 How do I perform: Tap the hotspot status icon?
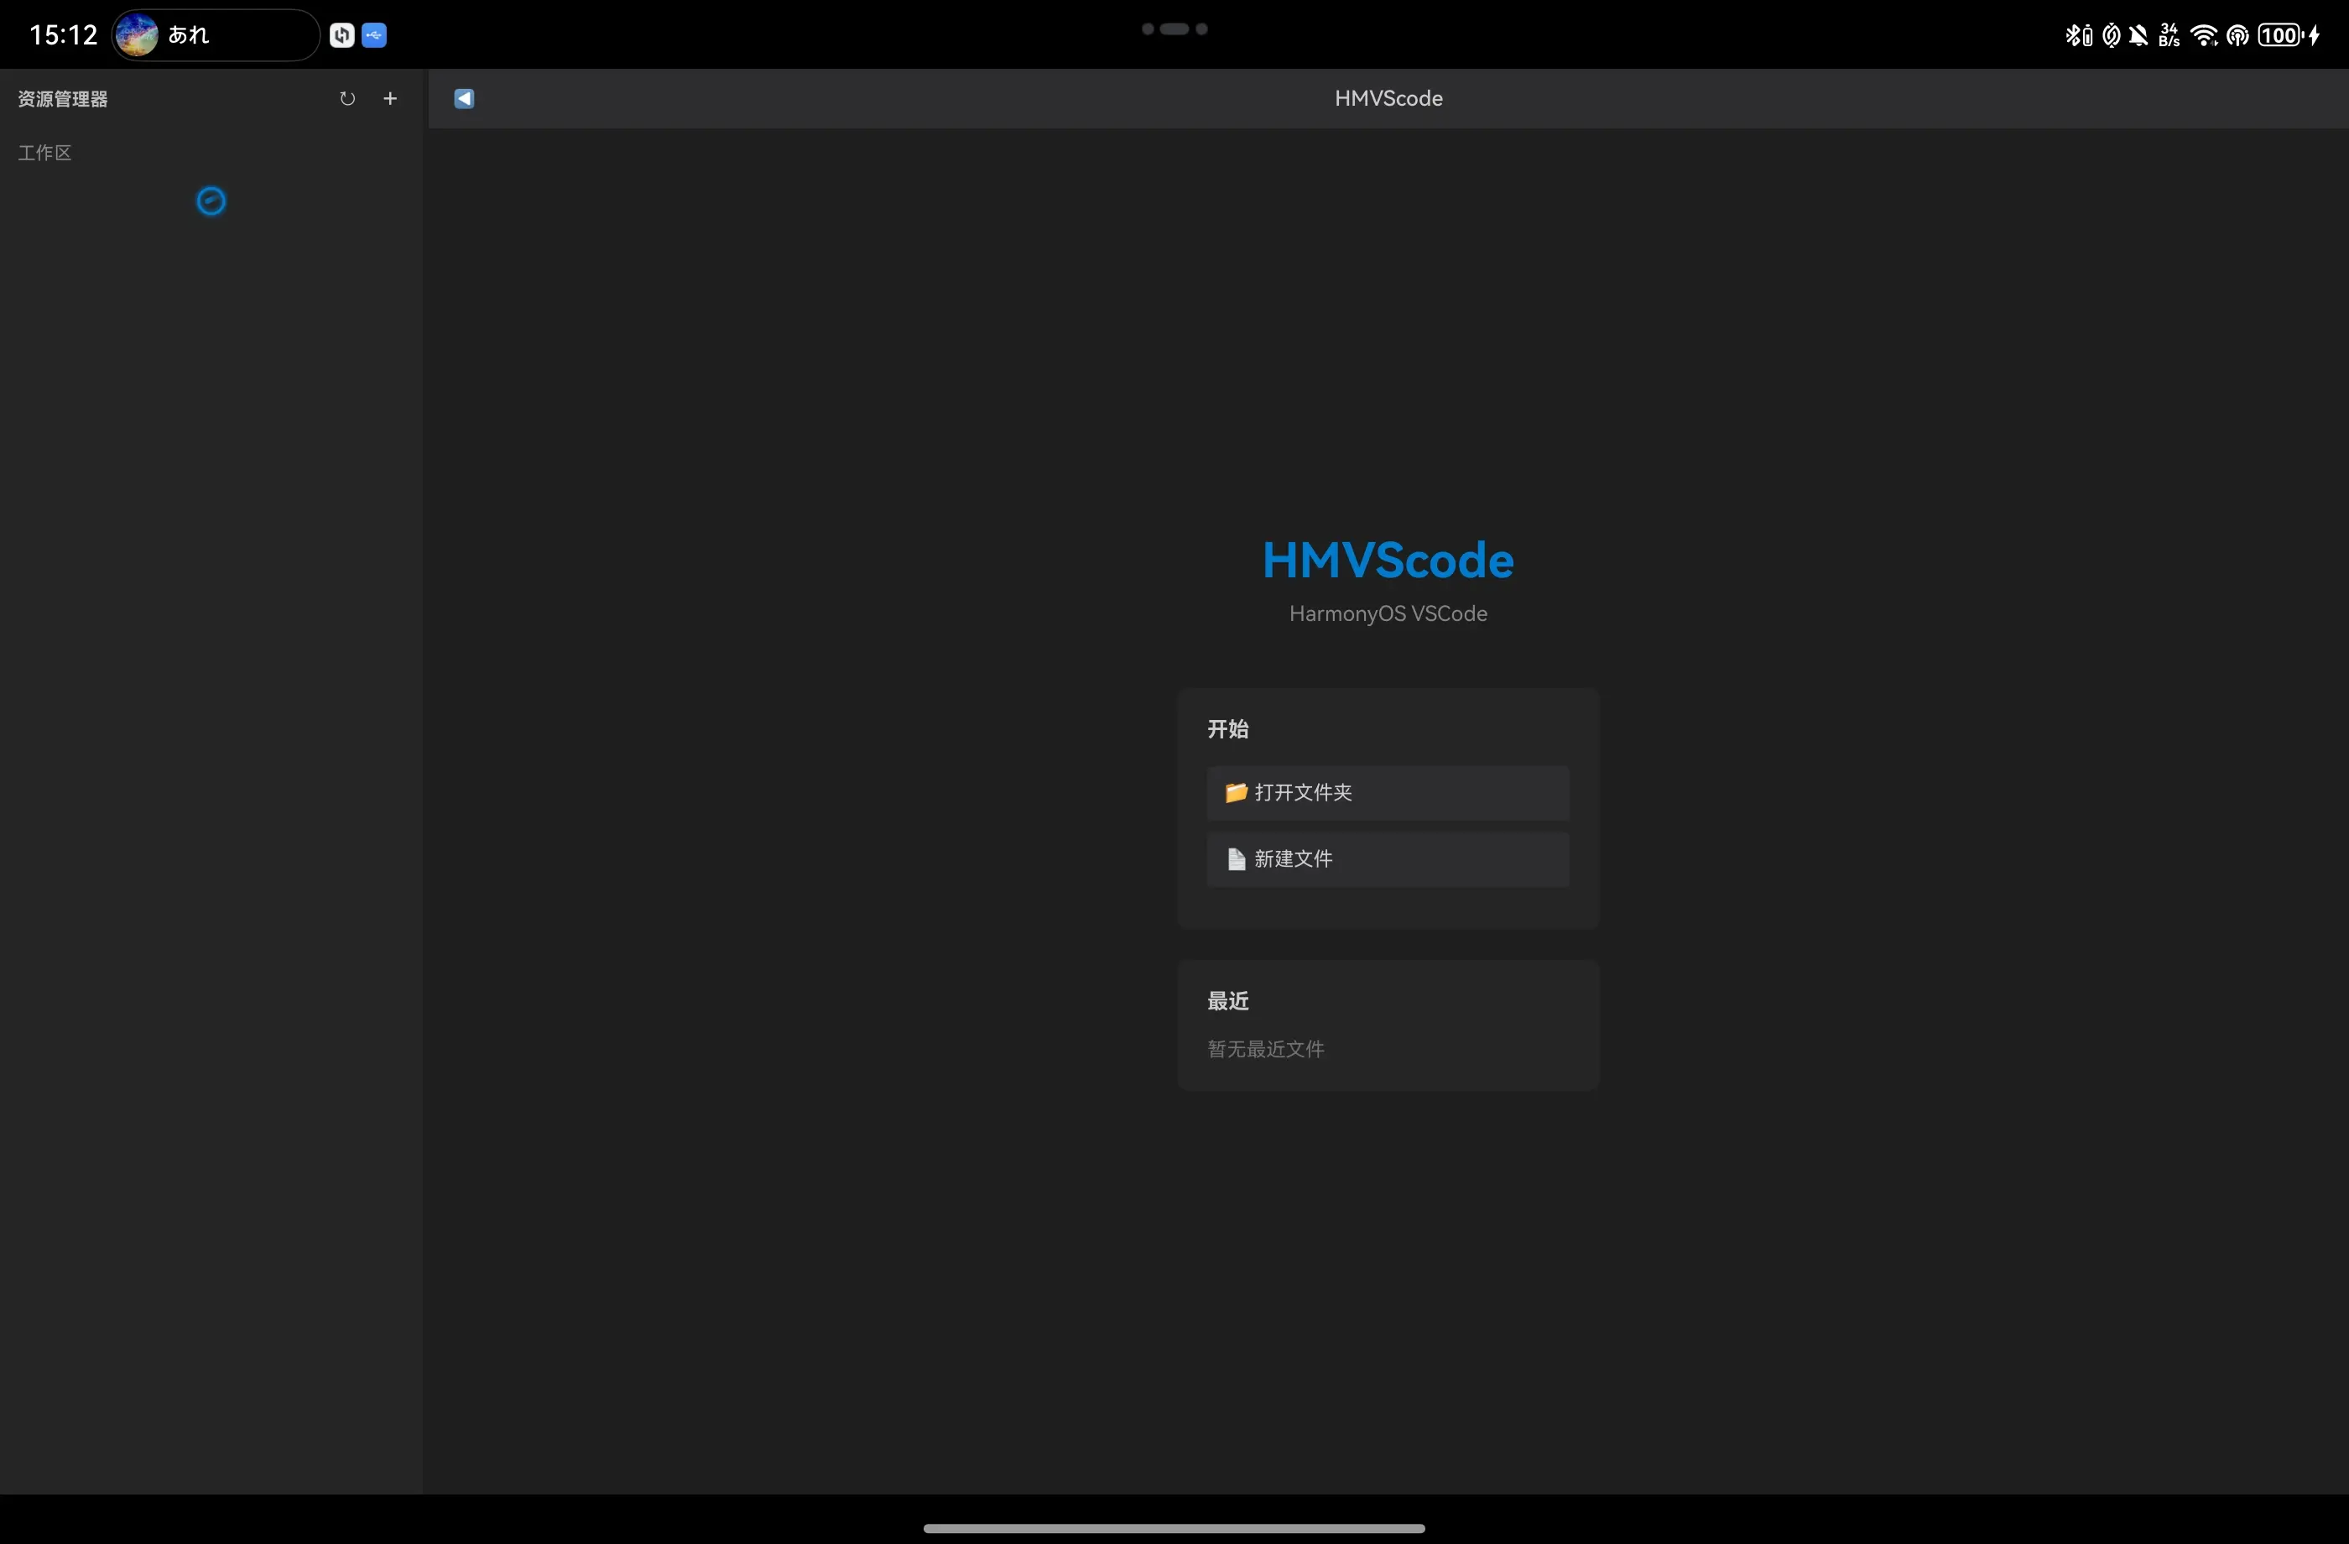[x=2237, y=35]
